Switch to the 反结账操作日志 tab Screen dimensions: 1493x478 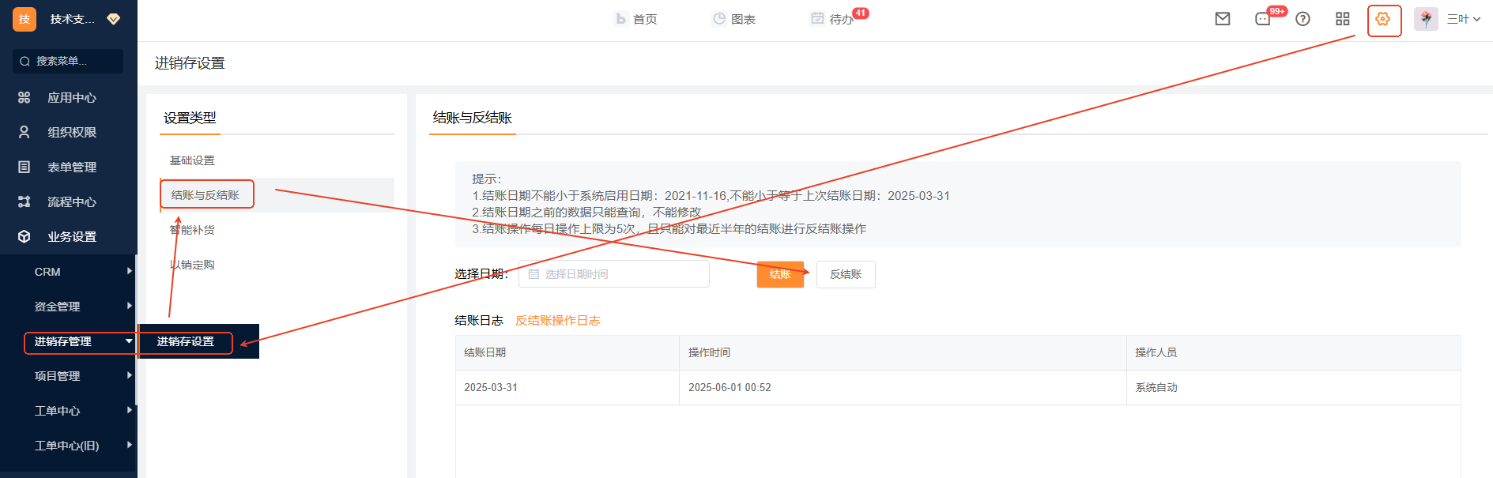pos(558,320)
